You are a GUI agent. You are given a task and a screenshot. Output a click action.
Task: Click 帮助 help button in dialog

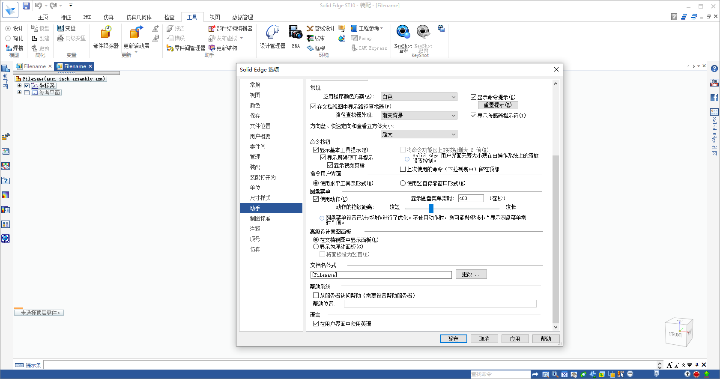pyautogui.click(x=546, y=339)
